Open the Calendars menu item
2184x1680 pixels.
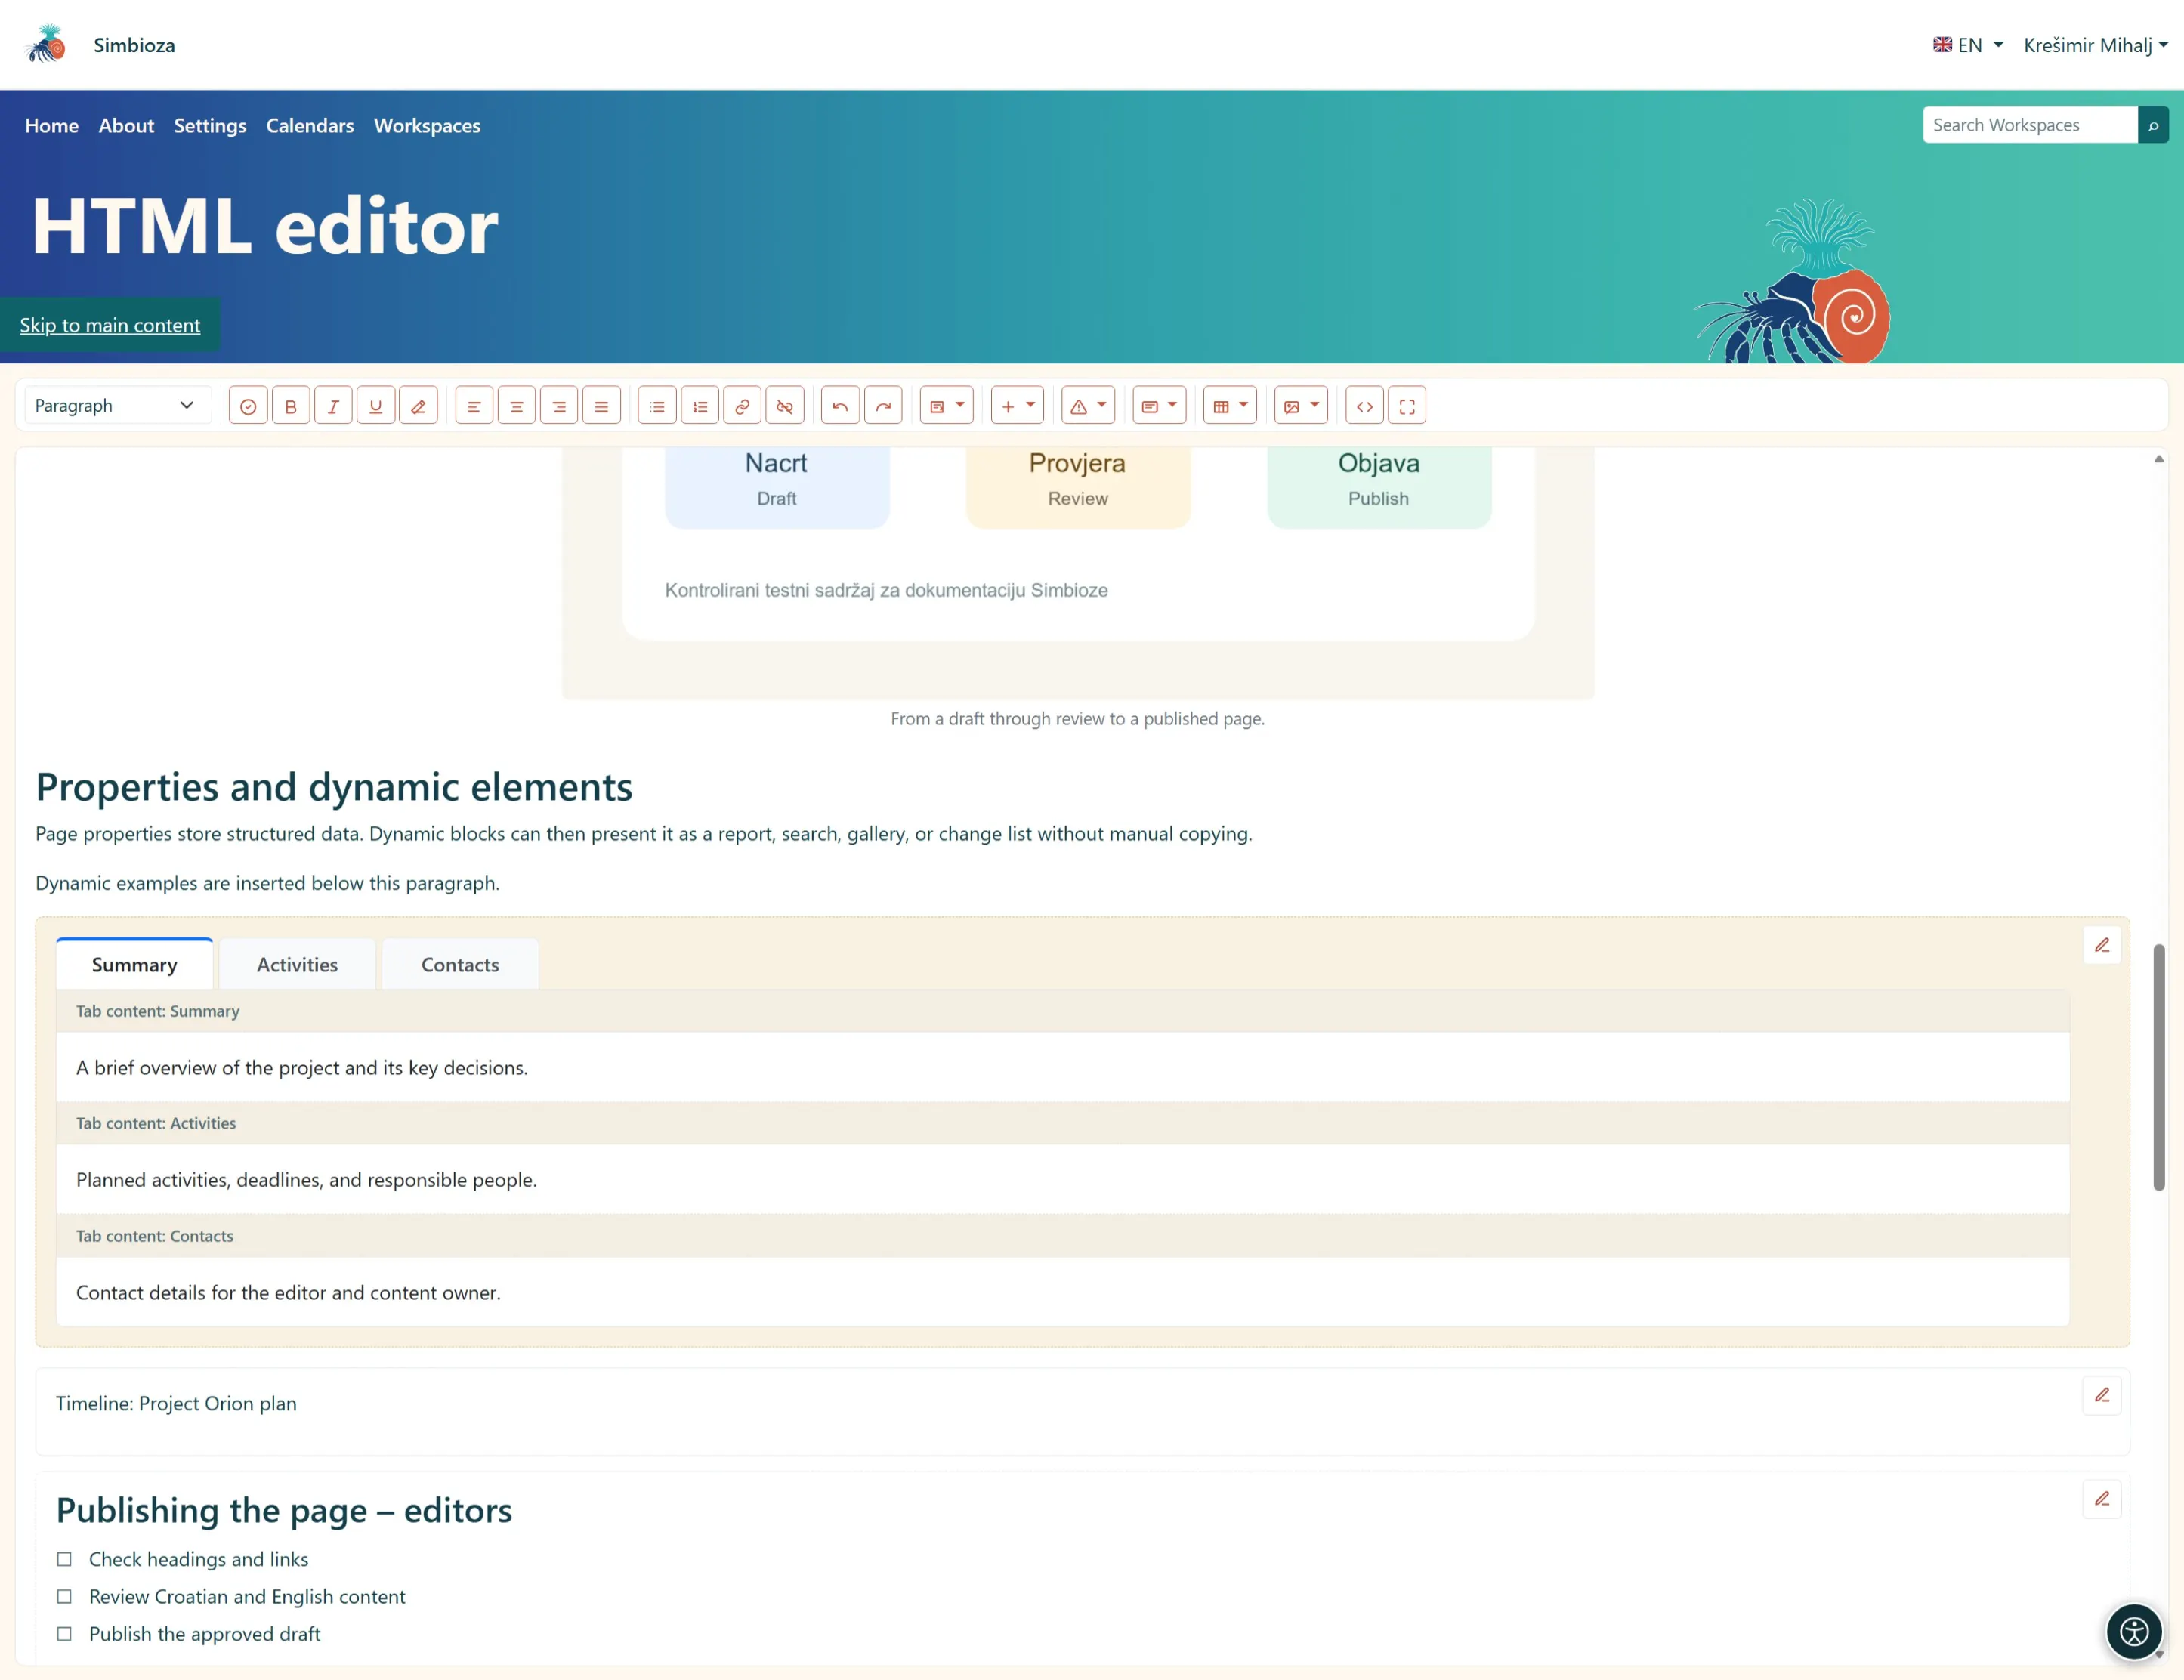pyautogui.click(x=310, y=126)
